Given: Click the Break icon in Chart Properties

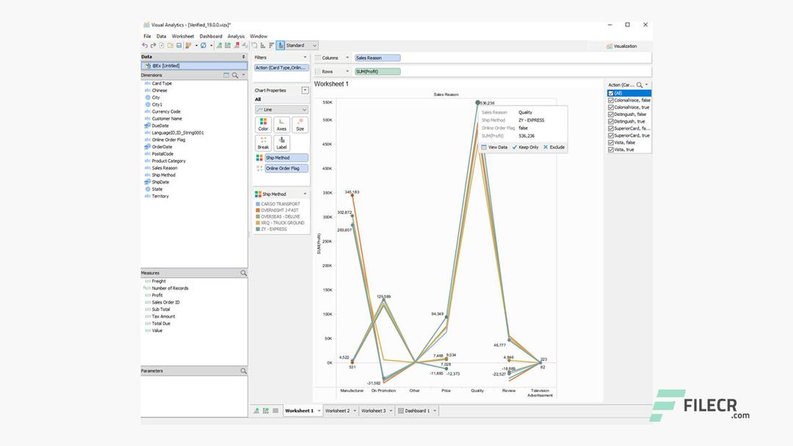Looking at the screenshot, I should pos(263,144).
